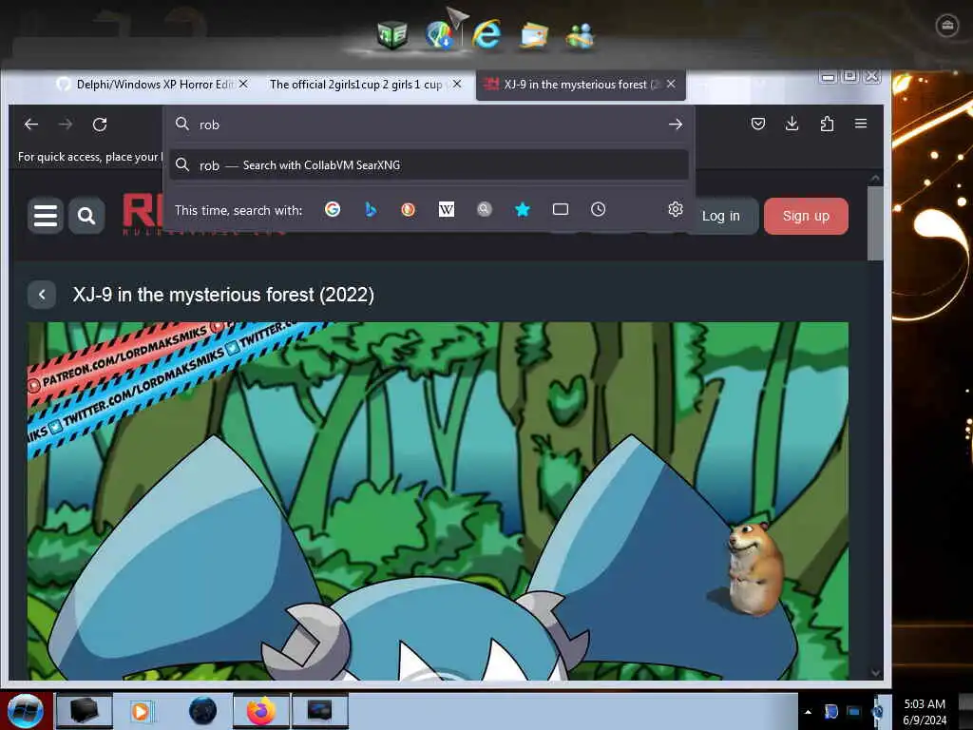Open the Pocket save icon

[x=757, y=124]
